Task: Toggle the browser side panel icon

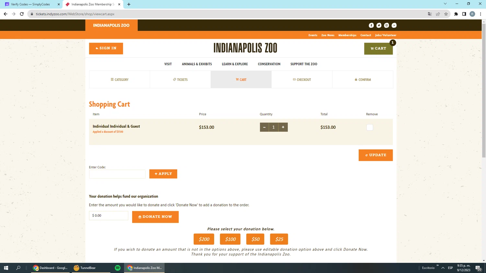Action: [x=464, y=14]
